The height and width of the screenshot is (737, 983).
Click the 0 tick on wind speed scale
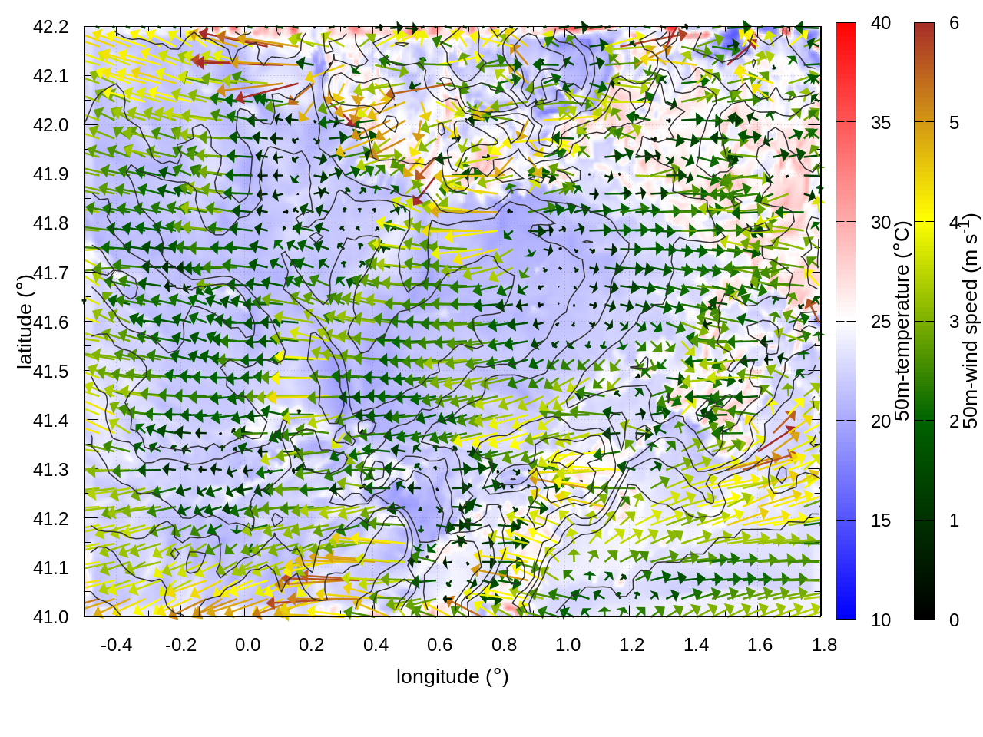954,620
